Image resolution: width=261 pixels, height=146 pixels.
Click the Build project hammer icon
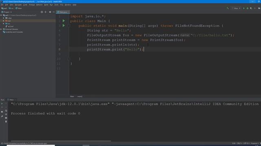[228, 8]
